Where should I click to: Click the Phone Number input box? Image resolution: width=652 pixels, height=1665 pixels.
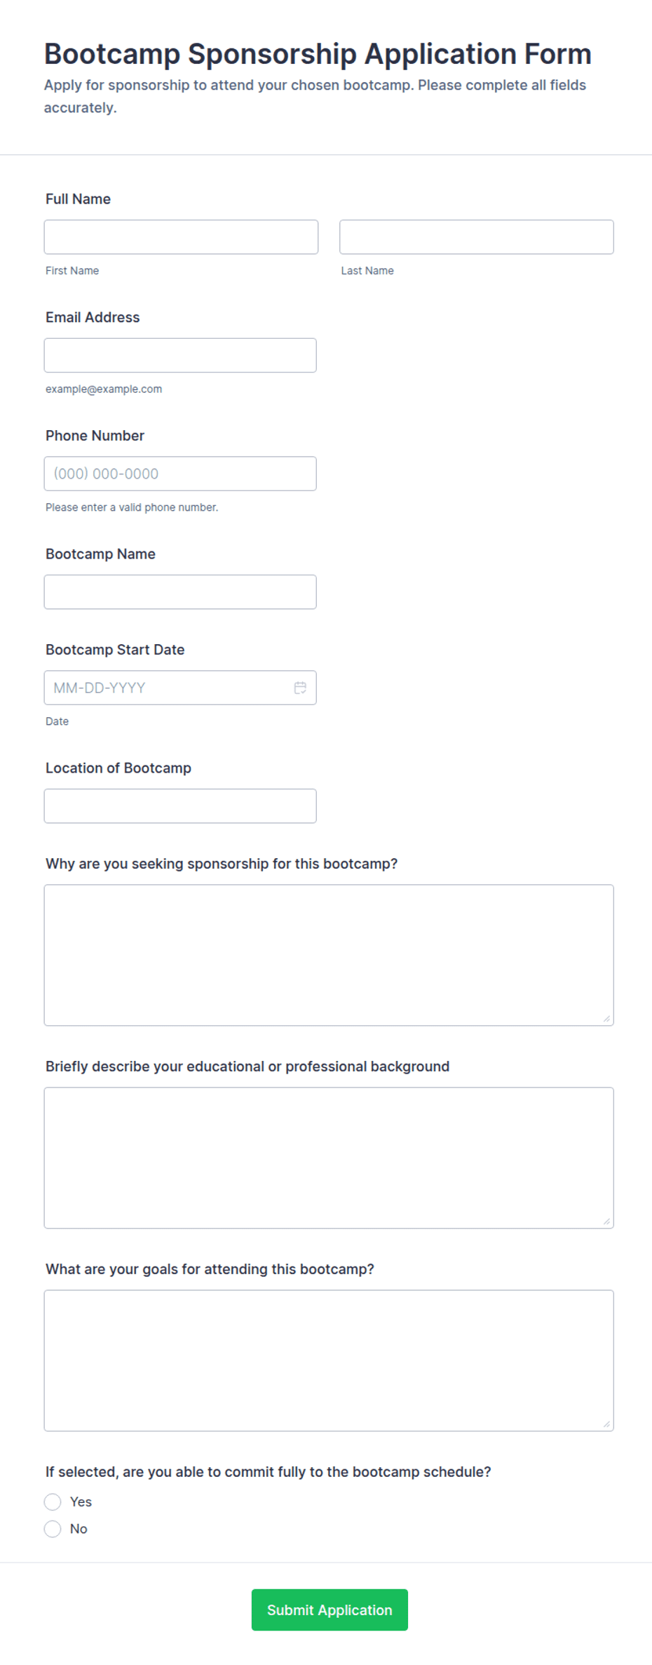[x=180, y=474]
